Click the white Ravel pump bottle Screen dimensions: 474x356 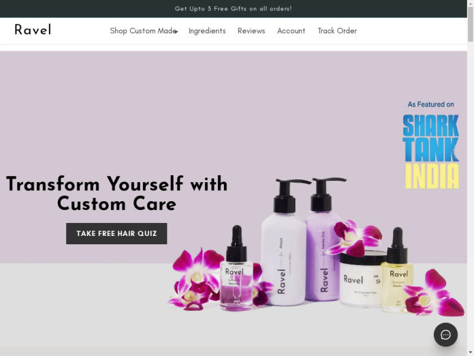click(284, 242)
